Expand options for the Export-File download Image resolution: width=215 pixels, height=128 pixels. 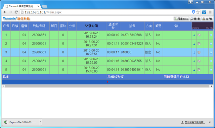click(40, 121)
